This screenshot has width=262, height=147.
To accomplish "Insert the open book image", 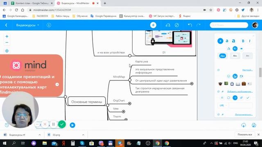I will pos(238,84).
